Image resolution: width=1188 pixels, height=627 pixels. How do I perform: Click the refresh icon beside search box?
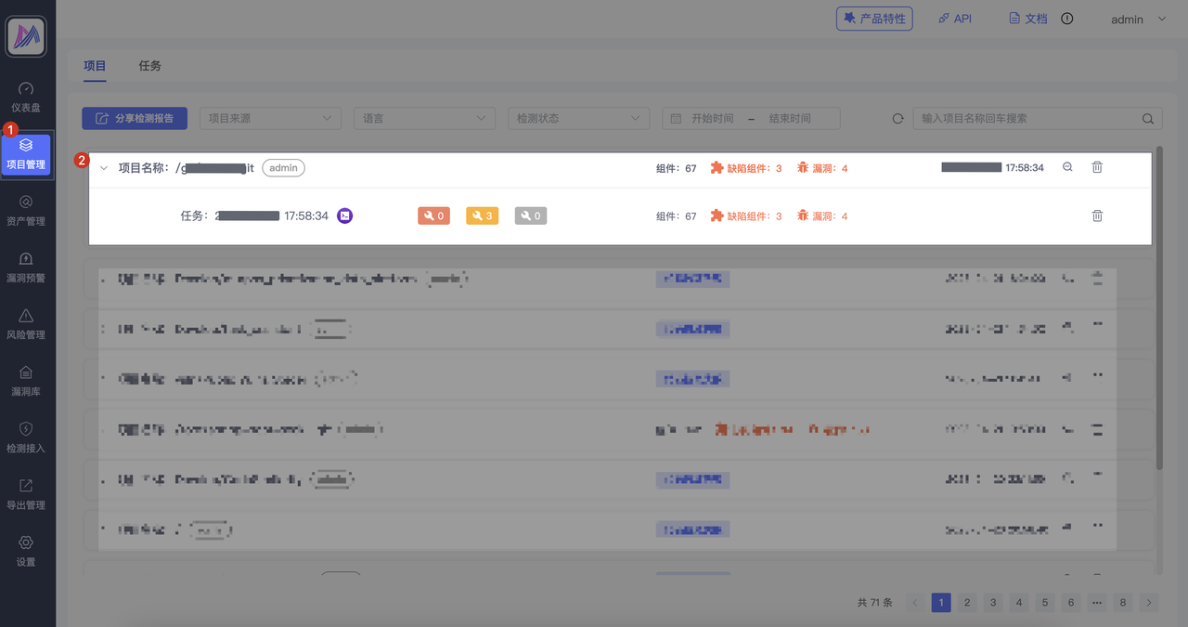point(897,119)
